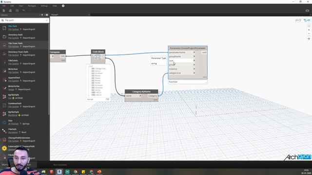Select the Home workspace tab

coord(55,15)
